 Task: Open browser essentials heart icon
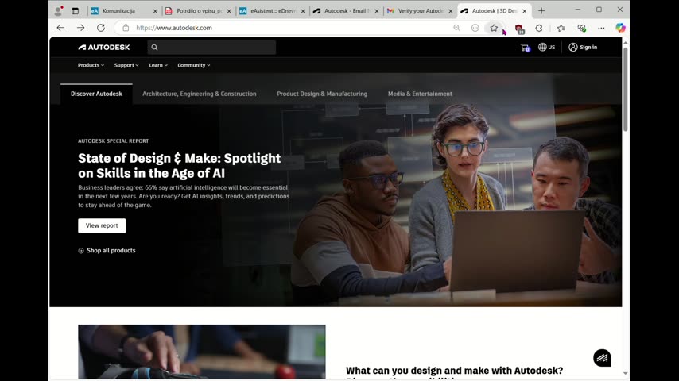[581, 28]
